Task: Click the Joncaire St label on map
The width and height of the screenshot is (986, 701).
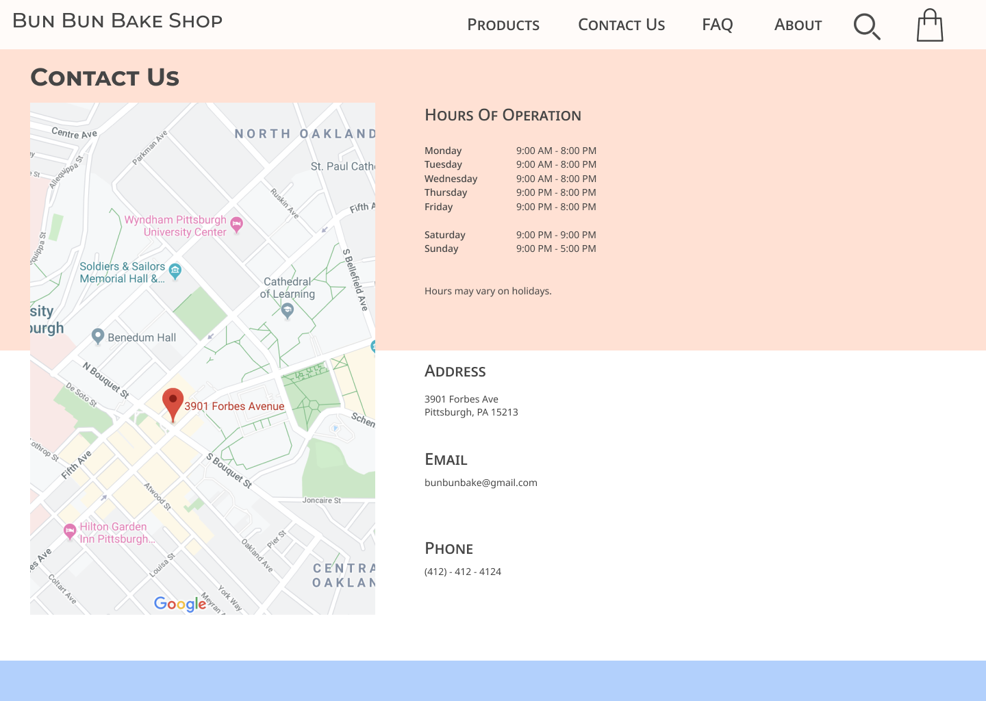Action: [322, 500]
